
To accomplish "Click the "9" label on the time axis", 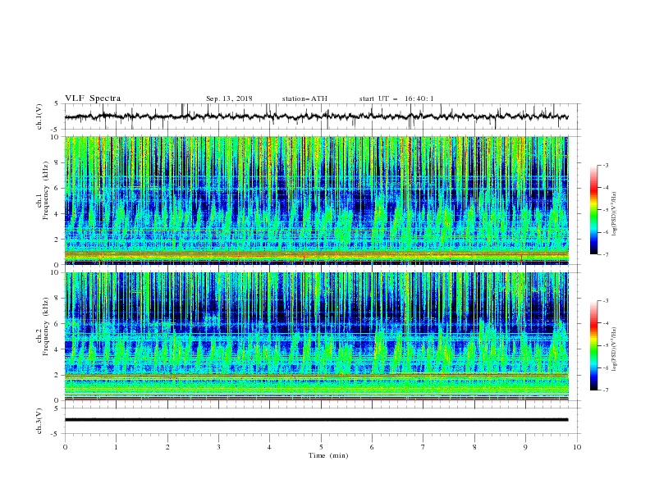I will click(525, 447).
